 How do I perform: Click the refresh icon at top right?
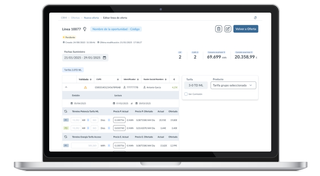point(255,18)
